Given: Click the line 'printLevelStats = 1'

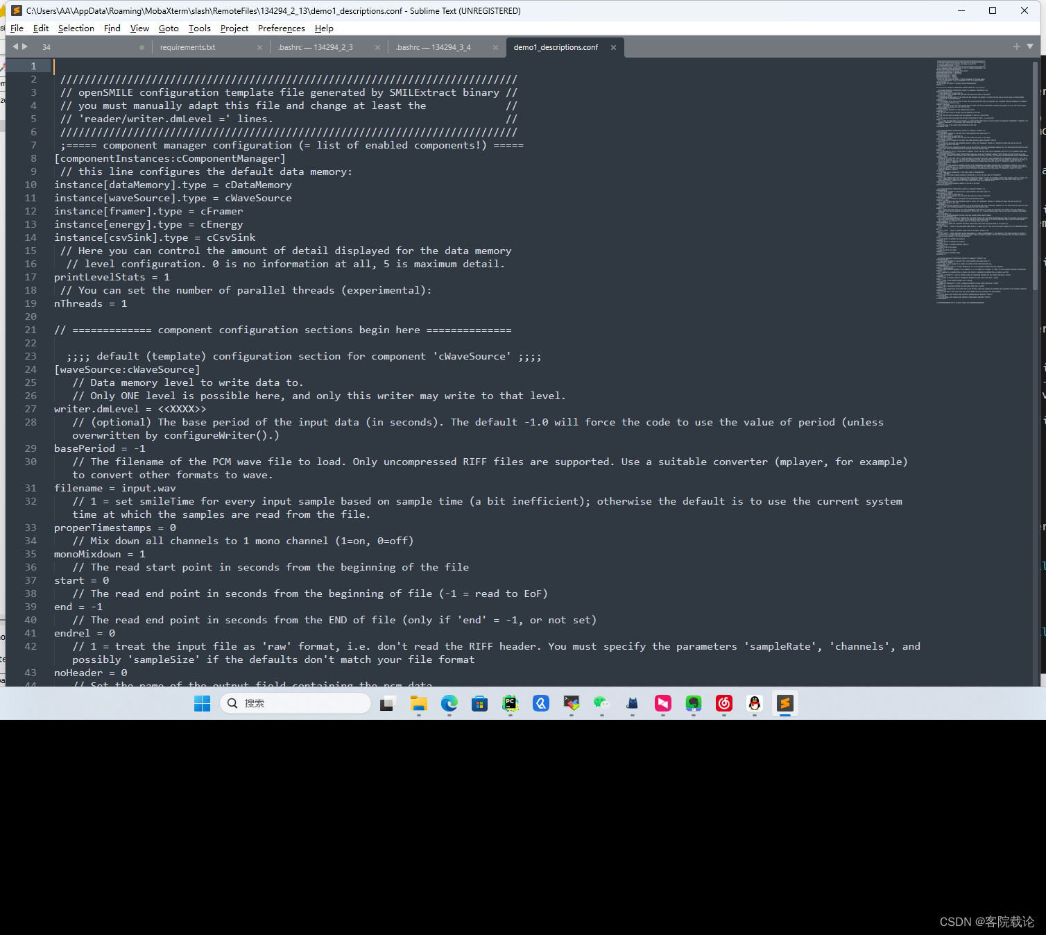Looking at the screenshot, I should coord(112,277).
